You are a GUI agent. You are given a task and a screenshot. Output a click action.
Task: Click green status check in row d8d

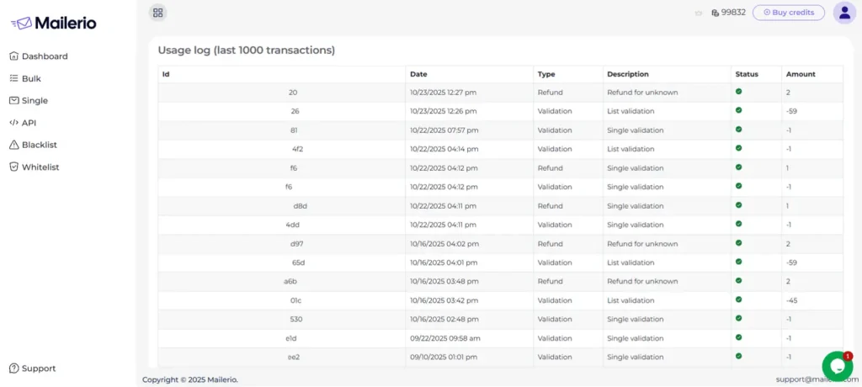(x=739, y=204)
